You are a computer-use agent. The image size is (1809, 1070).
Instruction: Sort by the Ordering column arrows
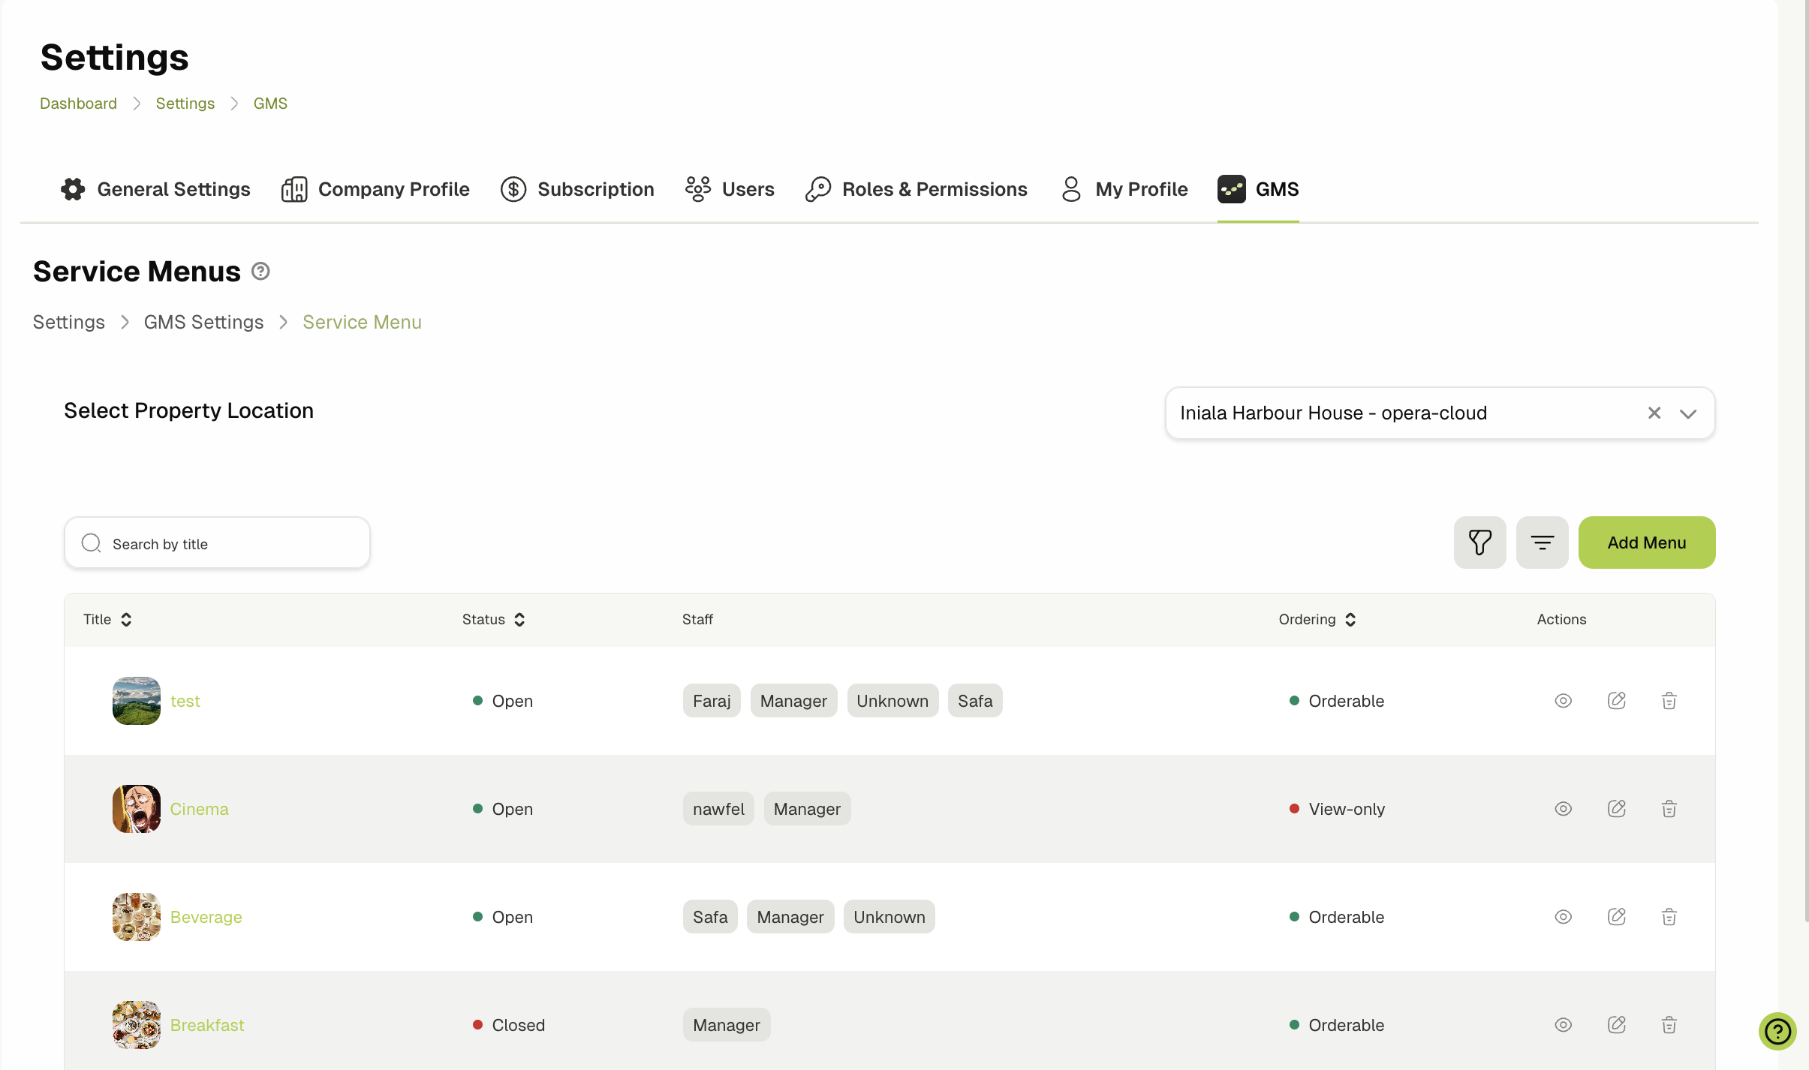coord(1350,619)
